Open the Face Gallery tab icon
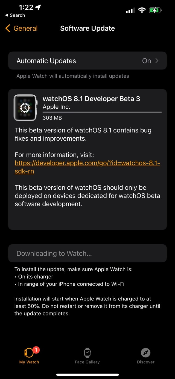The width and height of the screenshot is (175, 379). tap(87, 353)
